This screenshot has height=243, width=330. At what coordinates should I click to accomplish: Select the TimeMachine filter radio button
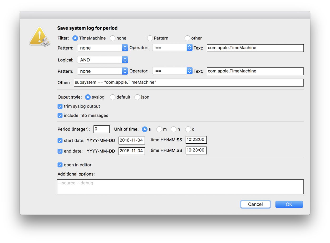(x=75, y=38)
